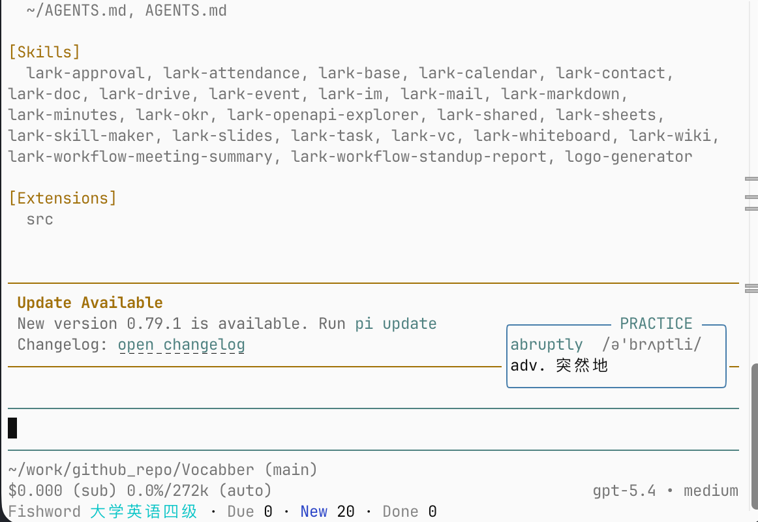
Task: Click 'lark-event' skill name
Action: tap(254, 94)
